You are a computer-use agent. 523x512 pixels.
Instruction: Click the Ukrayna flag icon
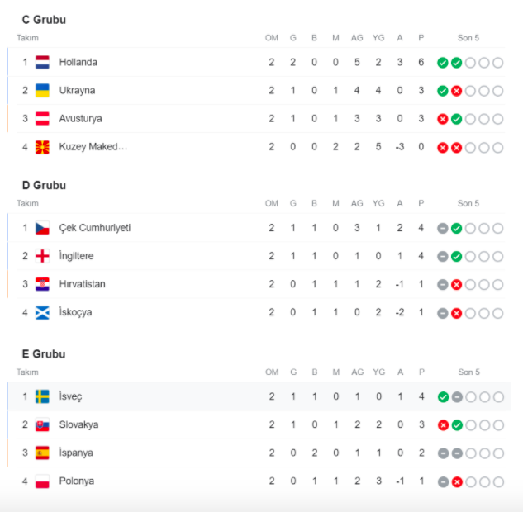click(42, 90)
